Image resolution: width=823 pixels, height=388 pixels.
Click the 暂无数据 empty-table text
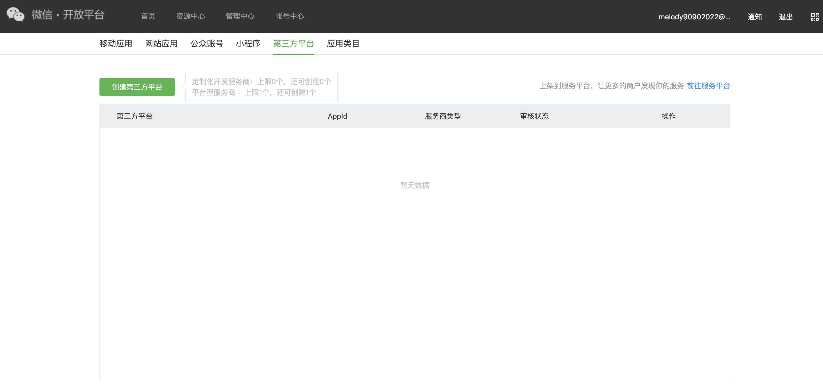click(x=415, y=185)
